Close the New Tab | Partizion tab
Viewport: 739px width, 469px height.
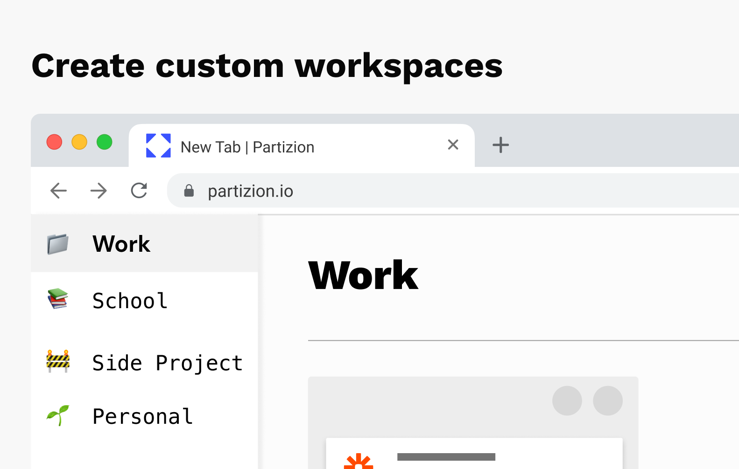click(453, 145)
